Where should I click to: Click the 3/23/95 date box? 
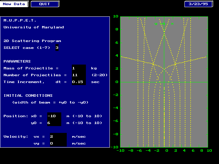(x=198, y=4)
